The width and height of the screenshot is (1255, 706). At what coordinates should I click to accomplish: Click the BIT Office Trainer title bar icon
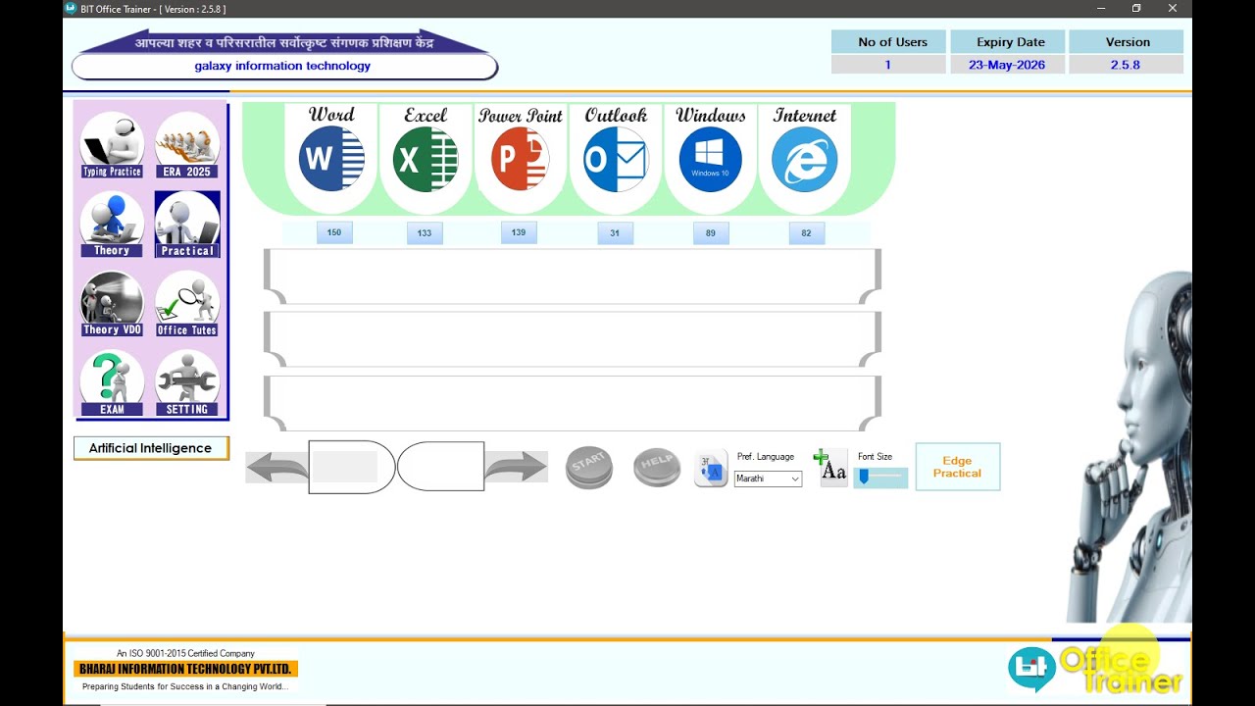[x=71, y=9]
